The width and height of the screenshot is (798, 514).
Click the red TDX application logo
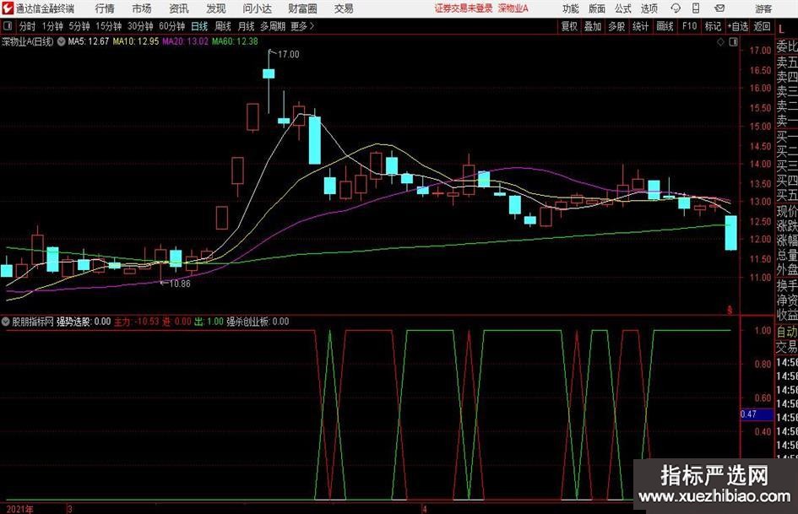7,8
